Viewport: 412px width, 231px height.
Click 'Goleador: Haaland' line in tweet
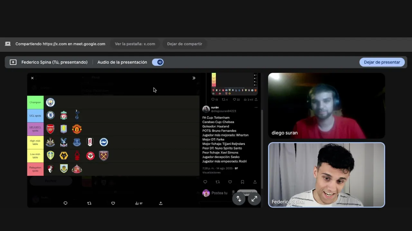pos(216,126)
